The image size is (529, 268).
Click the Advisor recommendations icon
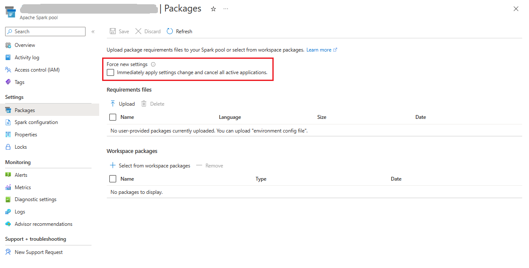pos(8,224)
